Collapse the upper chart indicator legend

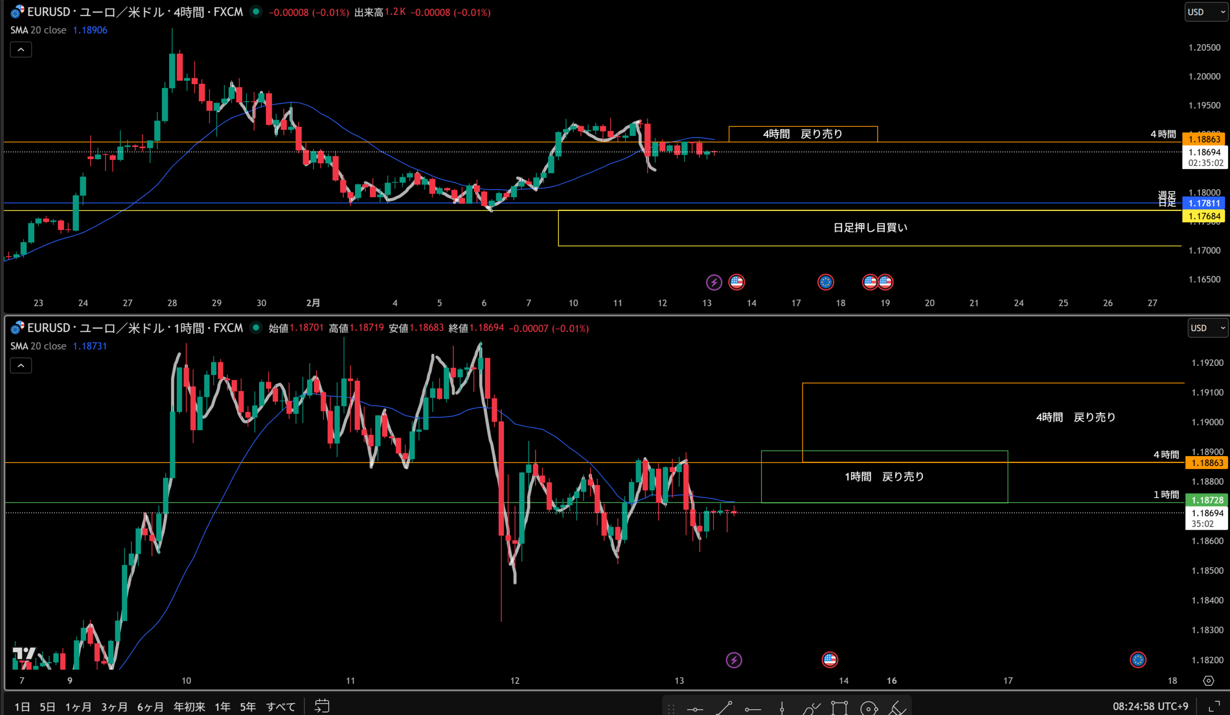pos(21,49)
